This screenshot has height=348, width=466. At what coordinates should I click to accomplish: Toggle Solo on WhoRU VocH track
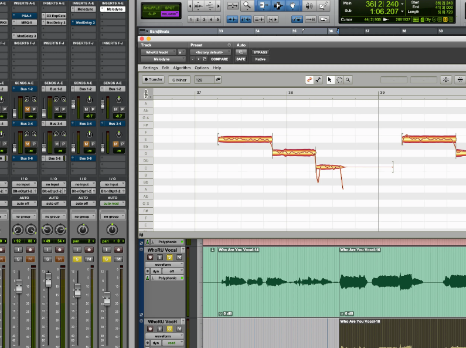(x=169, y=329)
